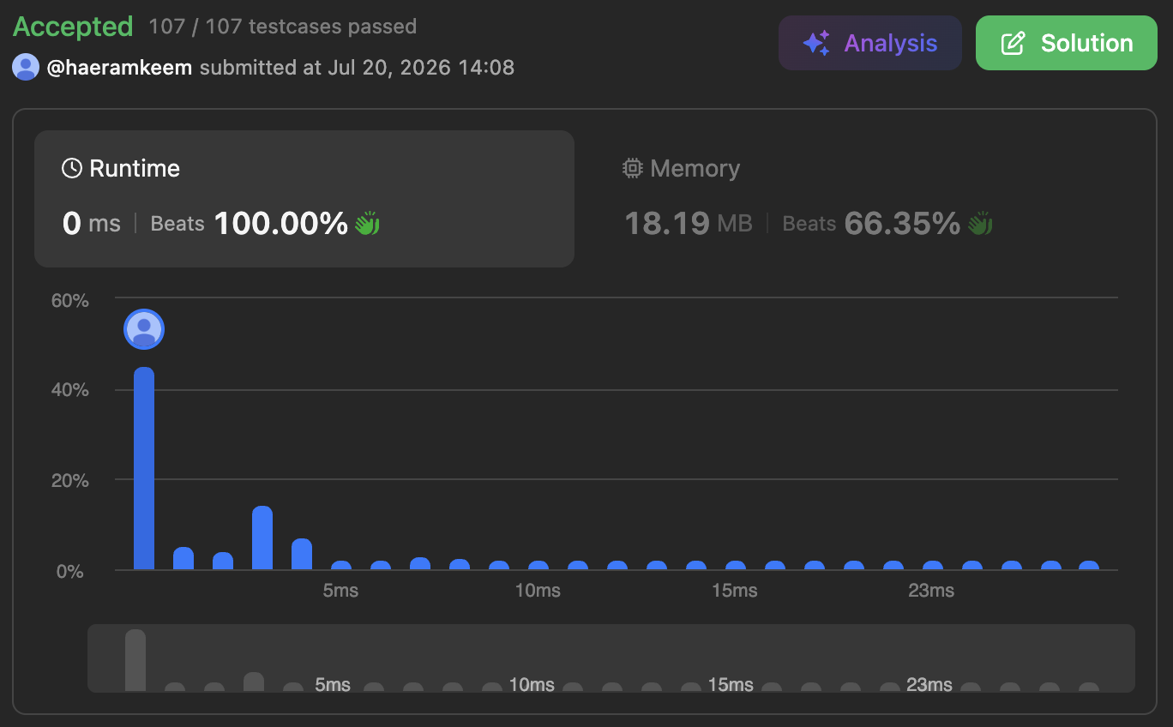Click the user avatar marker above chart
This screenshot has width=1173, height=727.
click(144, 329)
